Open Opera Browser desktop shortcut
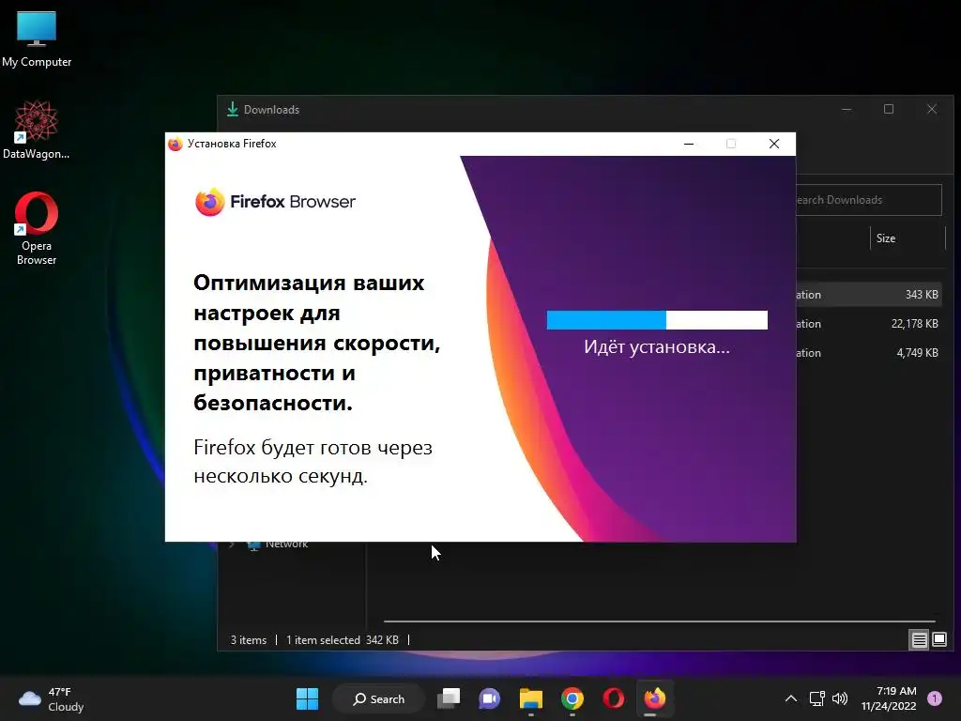Screen dimensions: 961x721 click(37, 229)
